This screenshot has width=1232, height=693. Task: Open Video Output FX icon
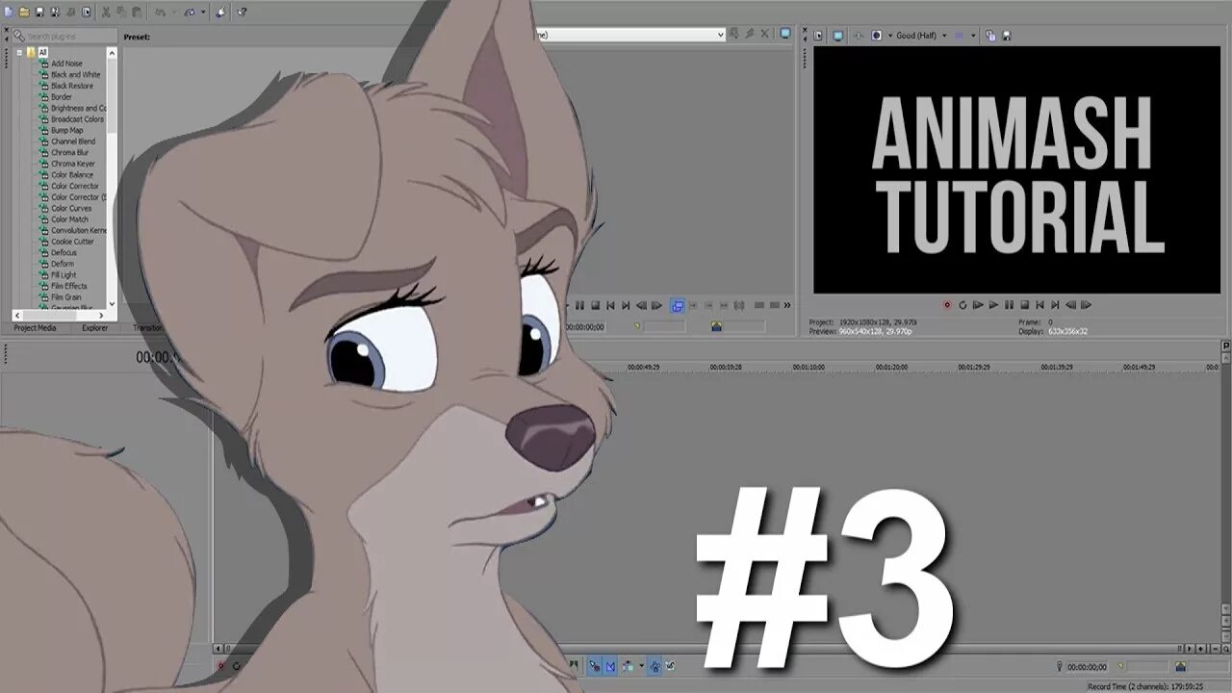(x=859, y=36)
